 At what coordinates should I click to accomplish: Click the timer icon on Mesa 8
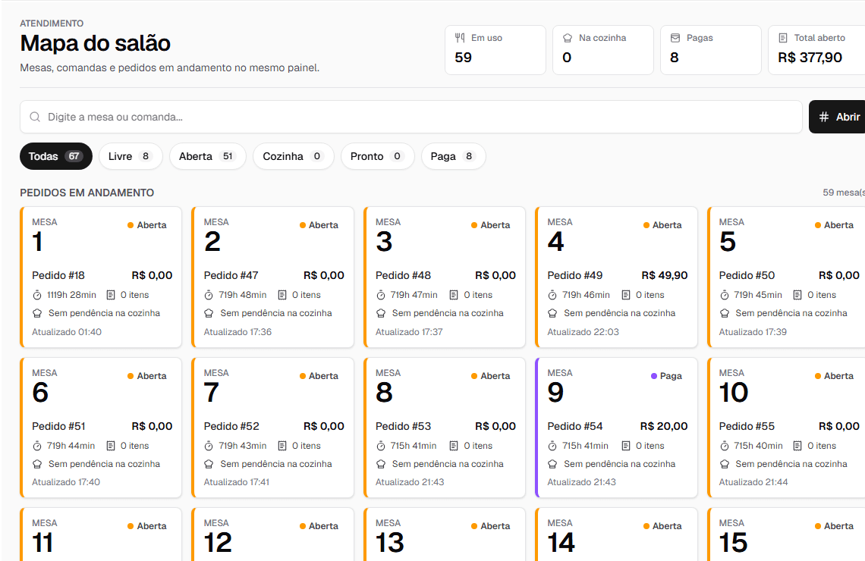click(381, 446)
